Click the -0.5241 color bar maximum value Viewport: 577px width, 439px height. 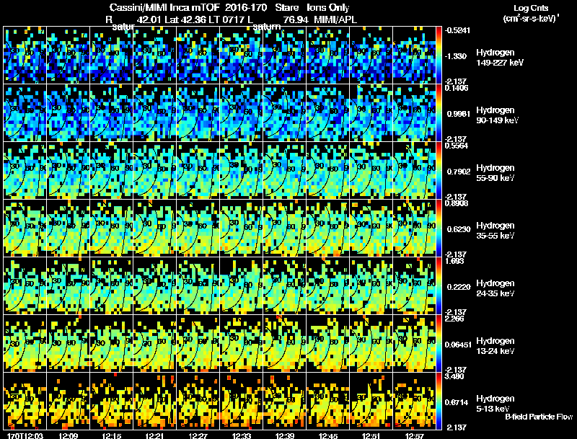tap(457, 30)
